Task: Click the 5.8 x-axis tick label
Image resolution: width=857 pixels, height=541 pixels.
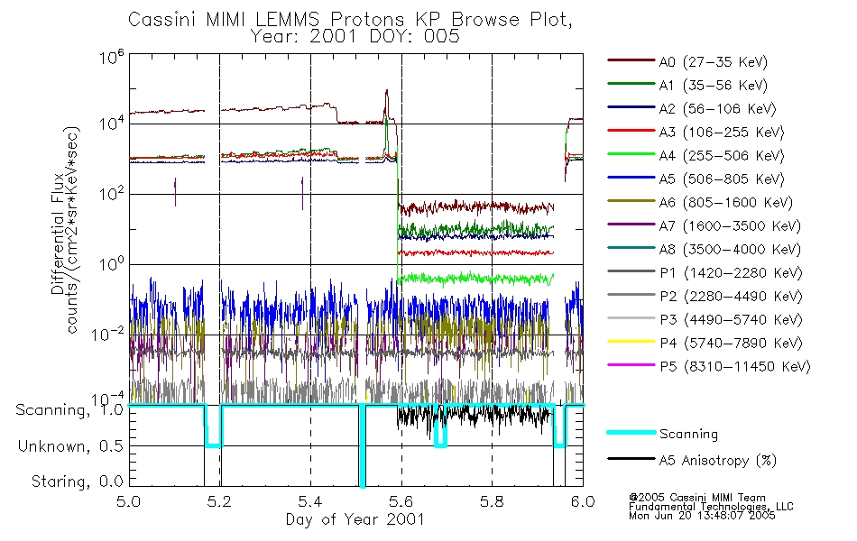Action: pos(492,501)
